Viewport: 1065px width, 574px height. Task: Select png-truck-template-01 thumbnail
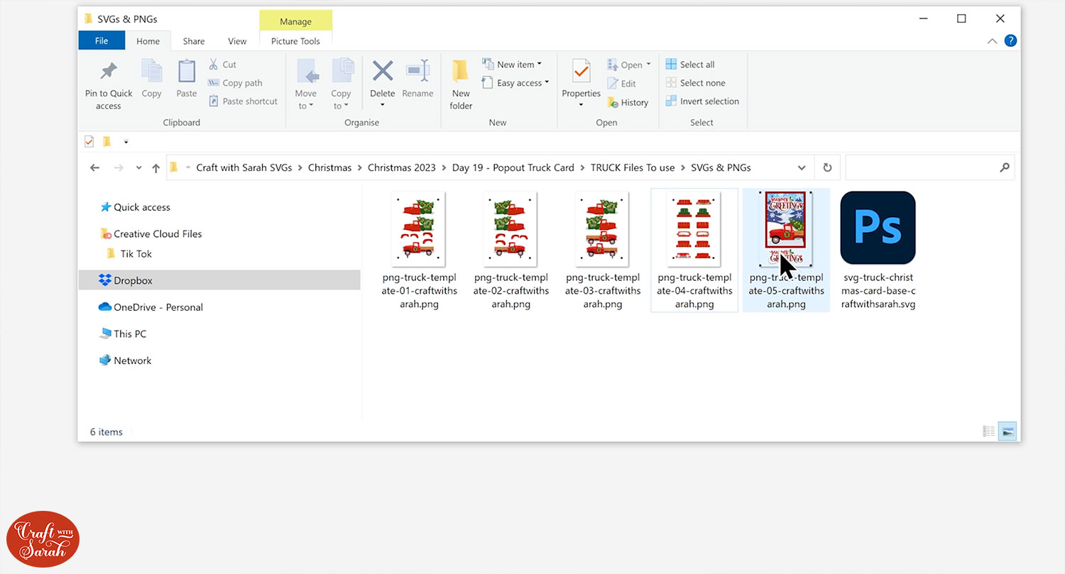point(419,228)
